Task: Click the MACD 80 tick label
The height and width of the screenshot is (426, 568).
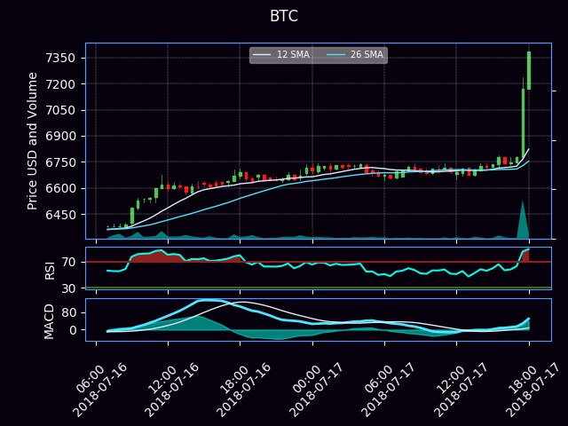Action: [68, 312]
